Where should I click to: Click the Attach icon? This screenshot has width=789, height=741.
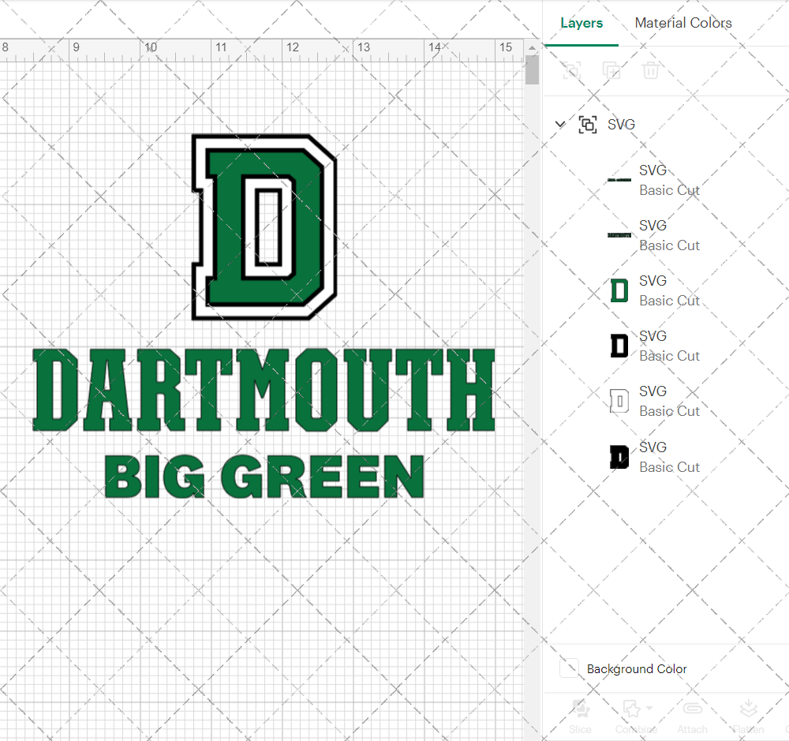[693, 709]
